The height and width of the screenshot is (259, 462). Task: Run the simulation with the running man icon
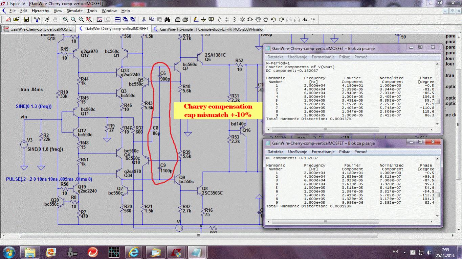tap(47, 20)
